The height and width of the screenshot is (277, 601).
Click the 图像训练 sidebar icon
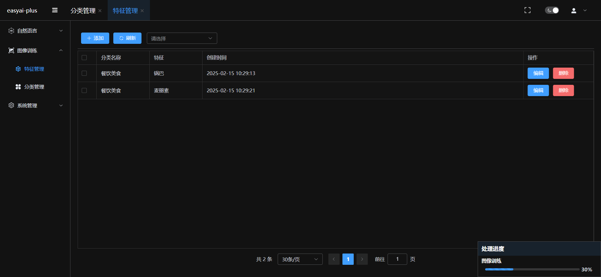(x=11, y=50)
